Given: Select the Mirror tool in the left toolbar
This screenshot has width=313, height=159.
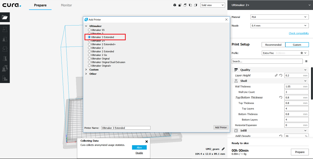Looking at the screenshot, I should coord(5,58).
